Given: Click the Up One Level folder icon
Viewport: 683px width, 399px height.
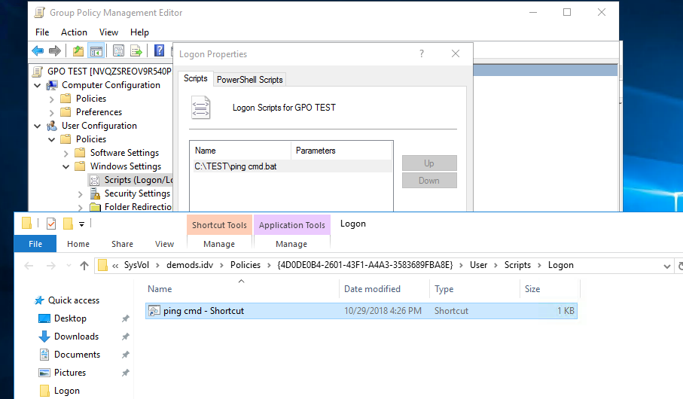Looking at the screenshot, I should click(x=78, y=51).
